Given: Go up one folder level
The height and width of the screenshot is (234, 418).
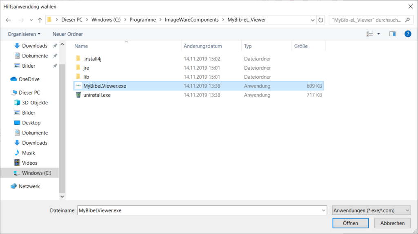Looking at the screenshot, I should coord(40,20).
